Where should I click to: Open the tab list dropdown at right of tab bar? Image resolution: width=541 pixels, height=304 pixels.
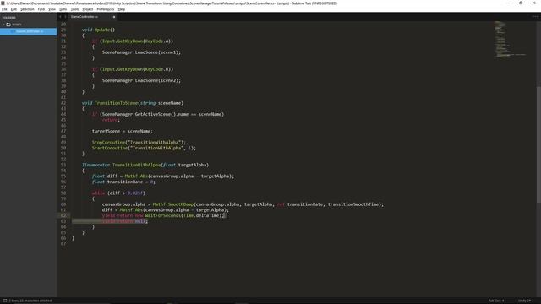pyautogui.click(x=534, y=17)
